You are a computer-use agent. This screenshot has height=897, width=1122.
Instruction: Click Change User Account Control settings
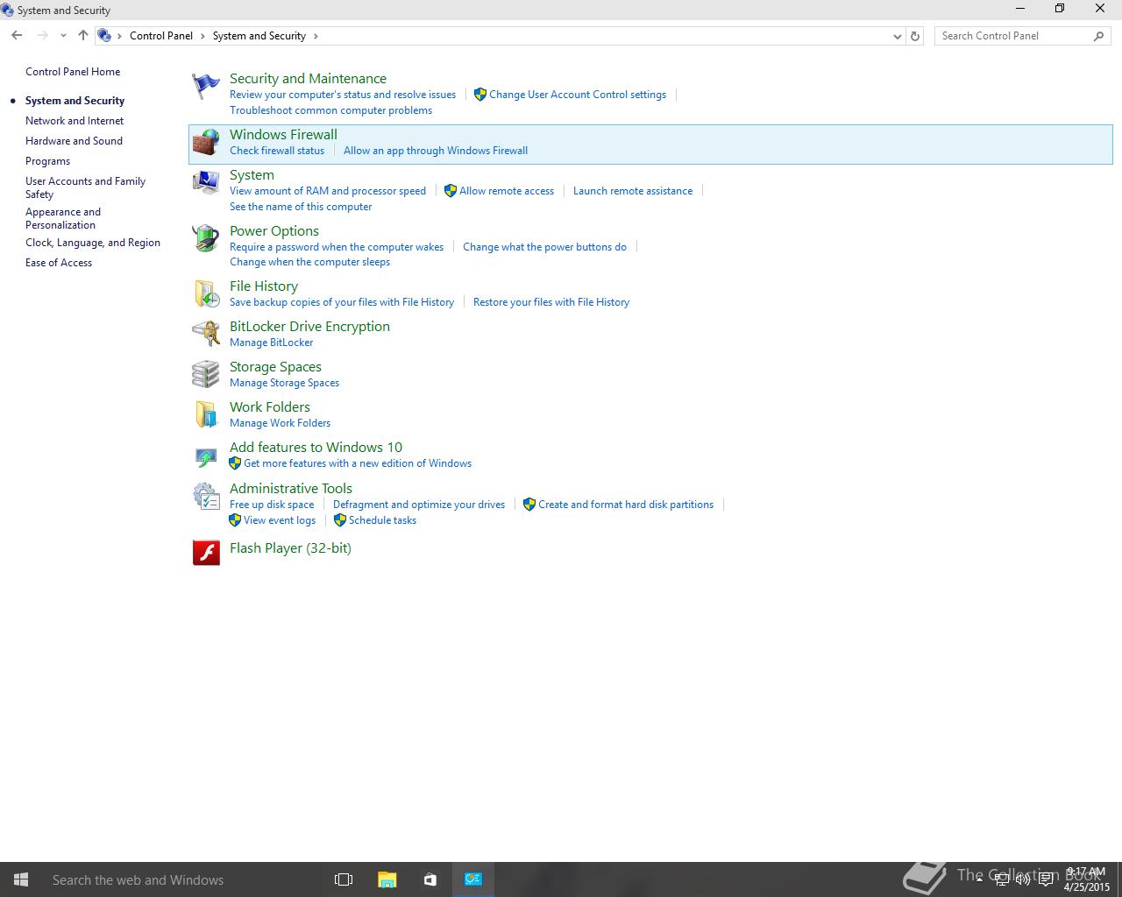(x=578, y=95)
